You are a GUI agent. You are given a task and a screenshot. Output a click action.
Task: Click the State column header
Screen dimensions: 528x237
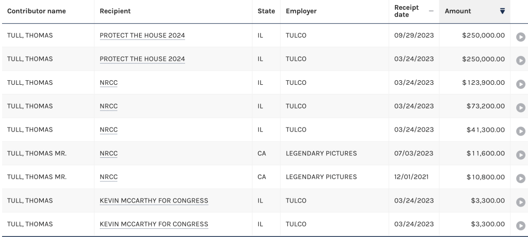point(266,11)
